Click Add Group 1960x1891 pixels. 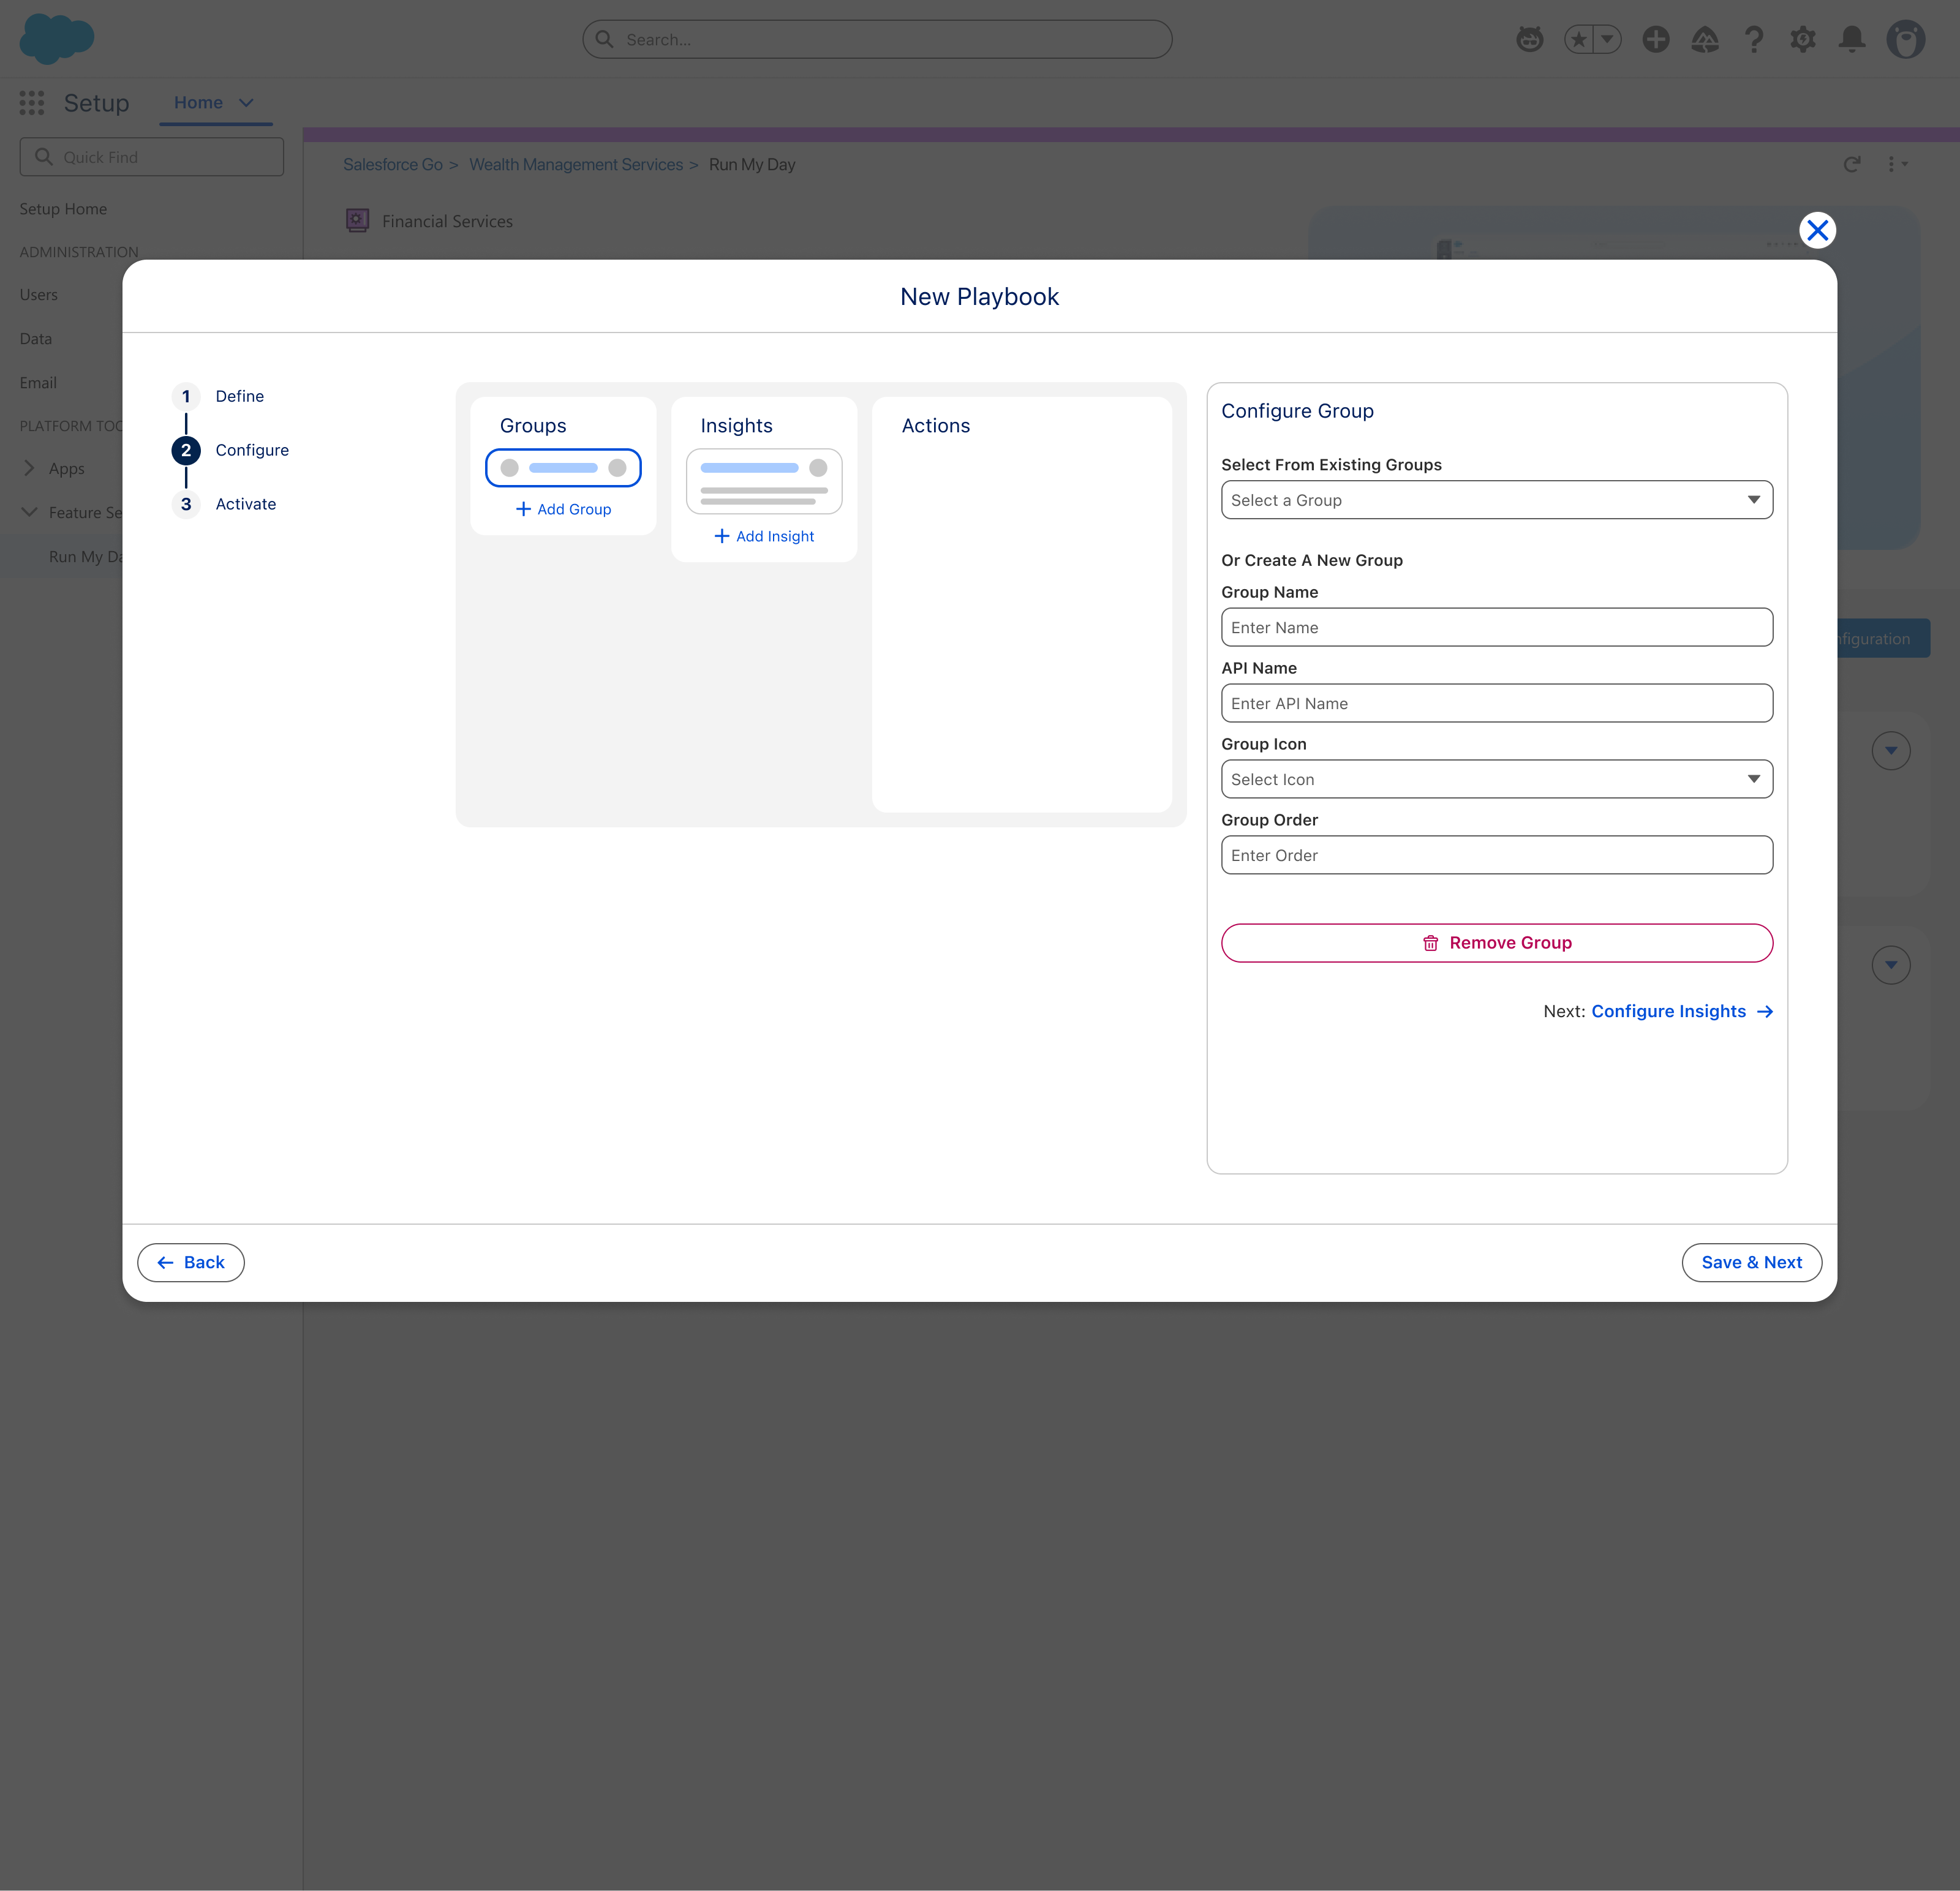(x=563, y=509)
